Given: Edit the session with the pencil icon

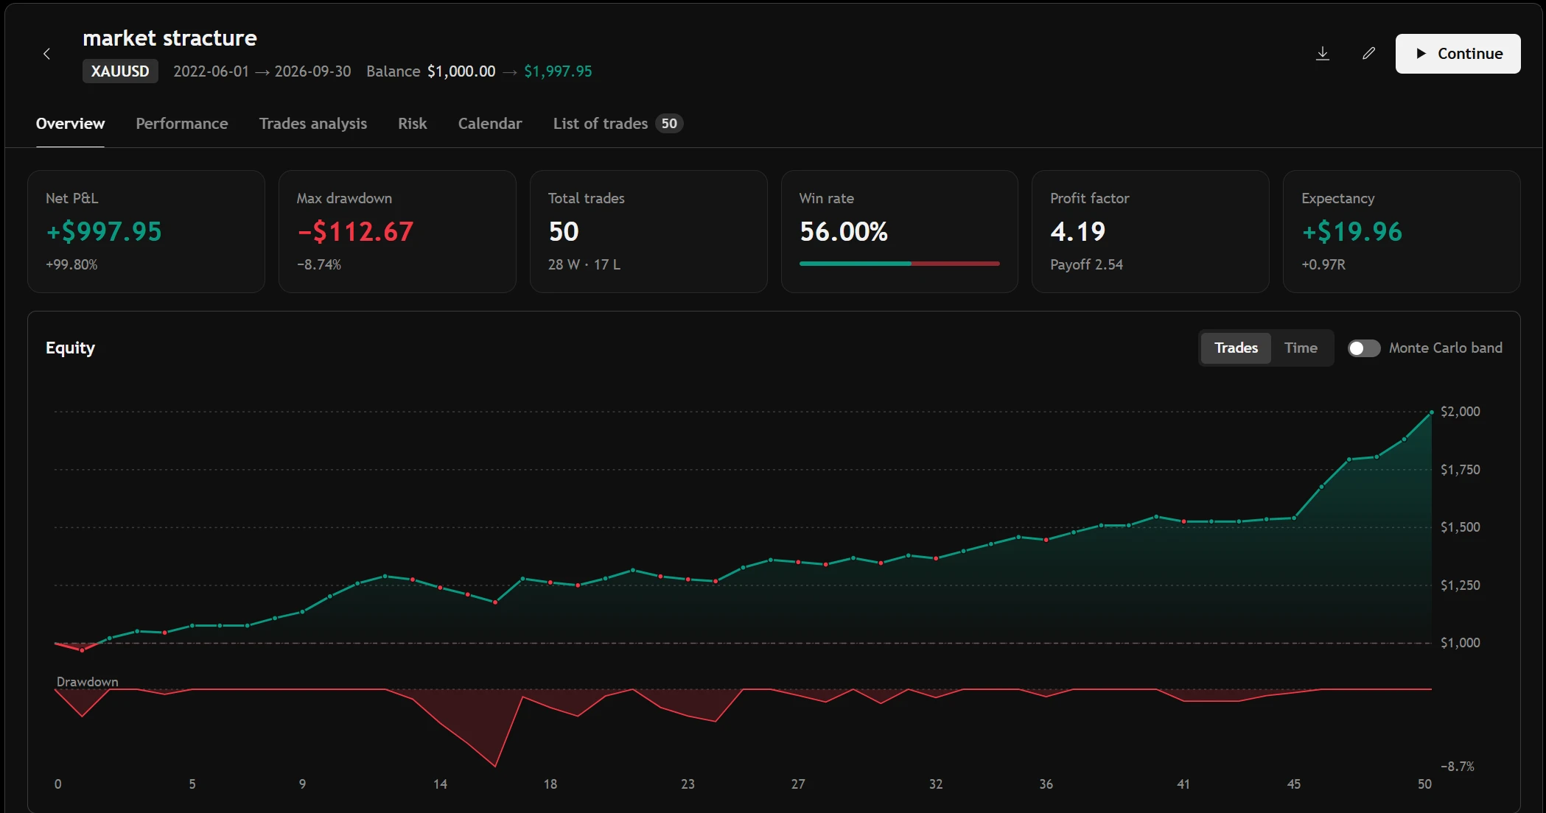Looking at the screenshot, I should [x=1368, y=54].
